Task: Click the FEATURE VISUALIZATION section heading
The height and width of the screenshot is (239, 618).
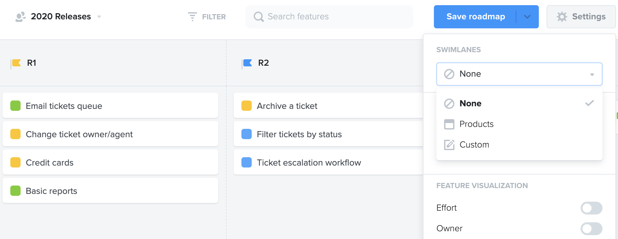Action: coord(482,186)
